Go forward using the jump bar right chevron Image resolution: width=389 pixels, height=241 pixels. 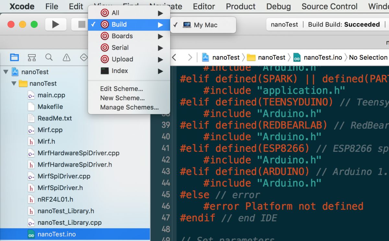(x=190, y=57)
